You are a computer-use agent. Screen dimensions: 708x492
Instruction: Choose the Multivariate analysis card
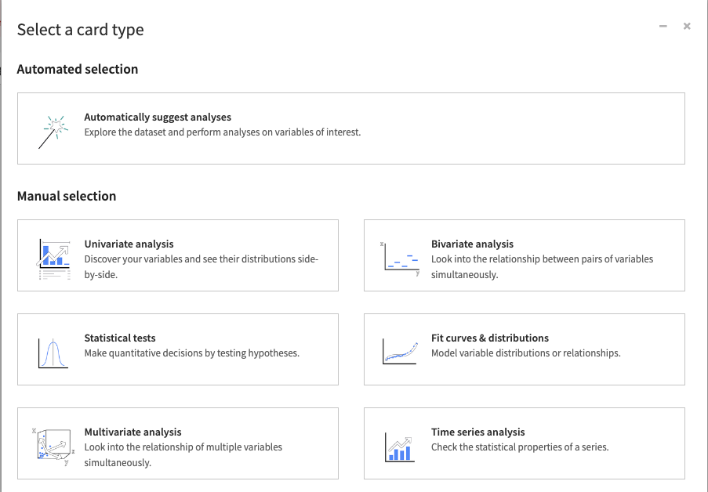[x=177, y=443]
